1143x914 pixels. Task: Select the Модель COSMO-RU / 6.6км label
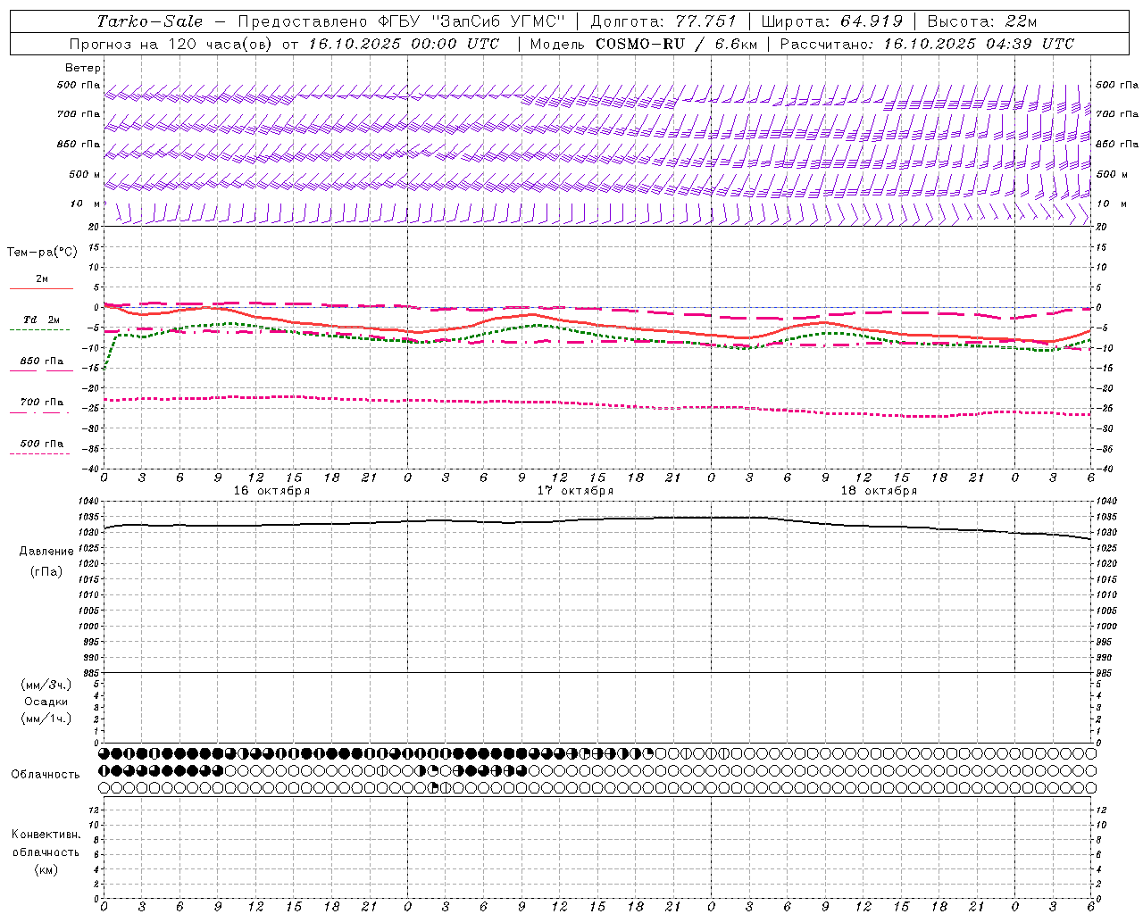click(643, 44)
